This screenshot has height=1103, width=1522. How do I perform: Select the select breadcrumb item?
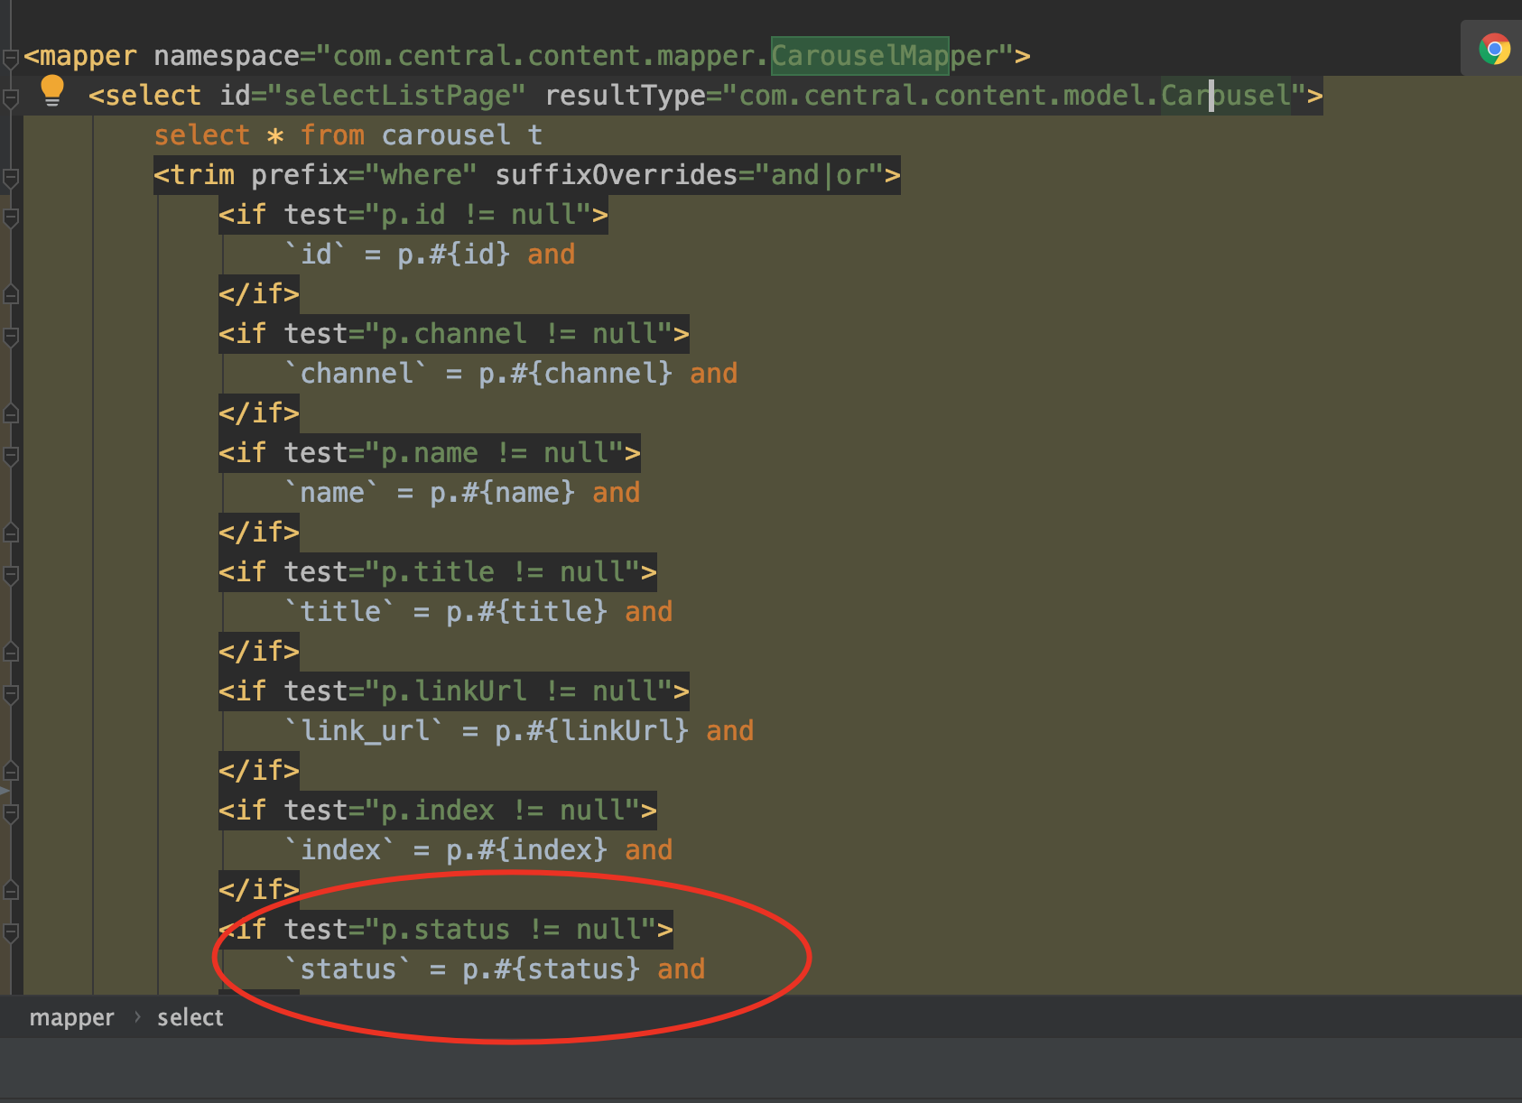pyautogui.click(x=190, y=1017)
